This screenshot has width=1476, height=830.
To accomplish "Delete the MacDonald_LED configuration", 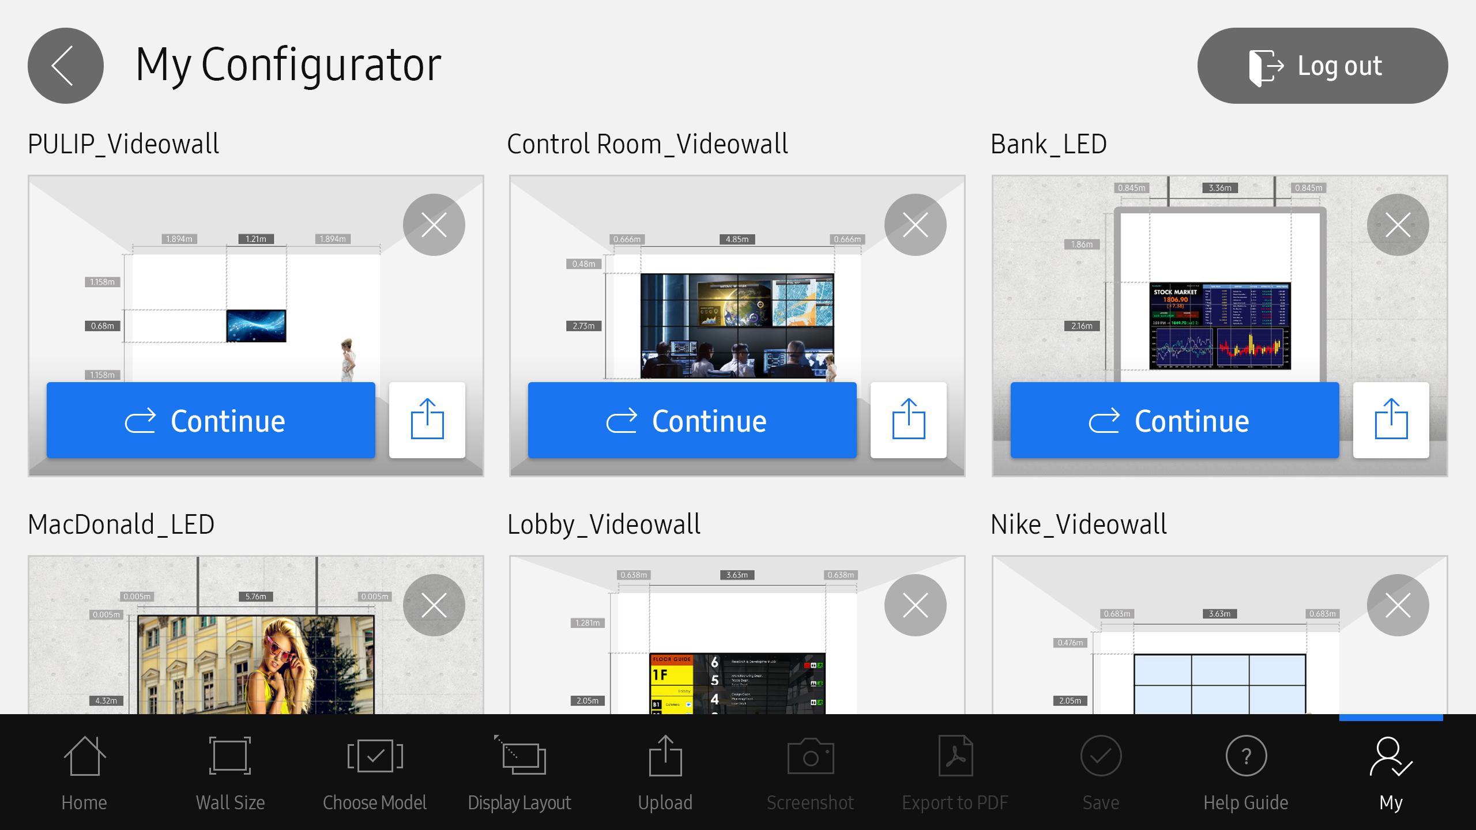I will coord(434,605).
